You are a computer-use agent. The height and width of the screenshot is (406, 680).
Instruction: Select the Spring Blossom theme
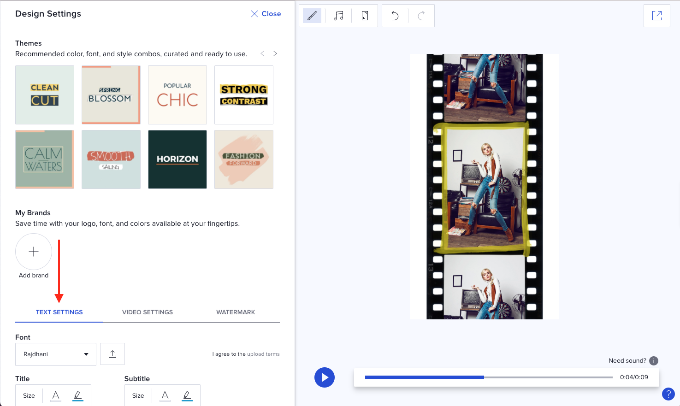pos(111,95)
